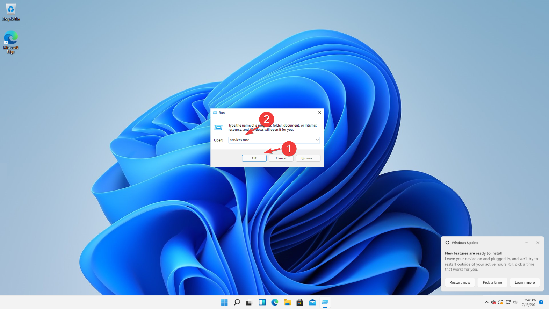The width and height of the screenshot is (549, 309).
Task: Click Browse... in the Run dialog
Action: click(x=308, y=158)
